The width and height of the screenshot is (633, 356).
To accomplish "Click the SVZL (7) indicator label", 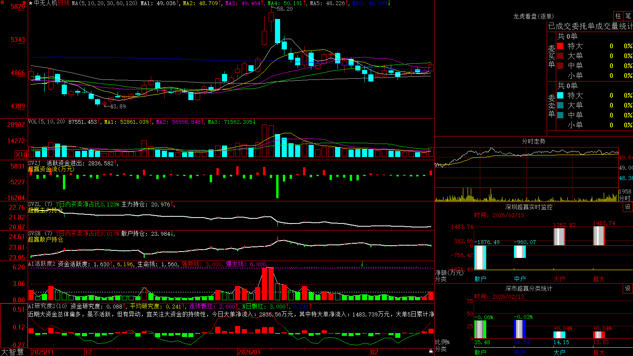I will pyautogui.click(x=40, y=205).
